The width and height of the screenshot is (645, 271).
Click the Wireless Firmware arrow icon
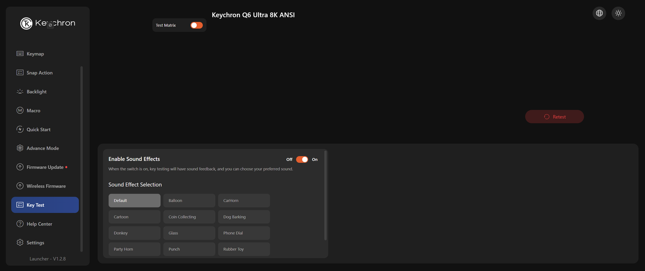(x=20, y=186)
